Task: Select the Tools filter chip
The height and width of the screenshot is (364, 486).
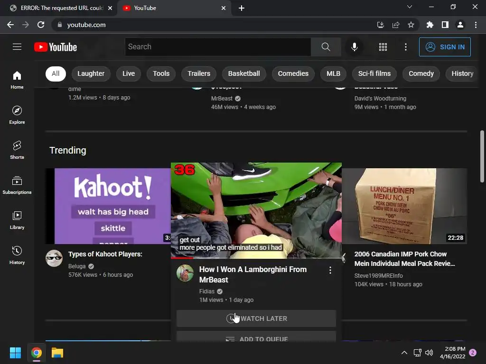Action: (x=161, y=73)
